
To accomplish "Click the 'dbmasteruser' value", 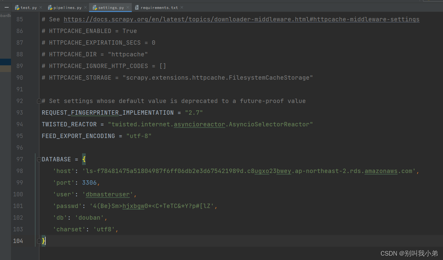I will pos(108,194).
